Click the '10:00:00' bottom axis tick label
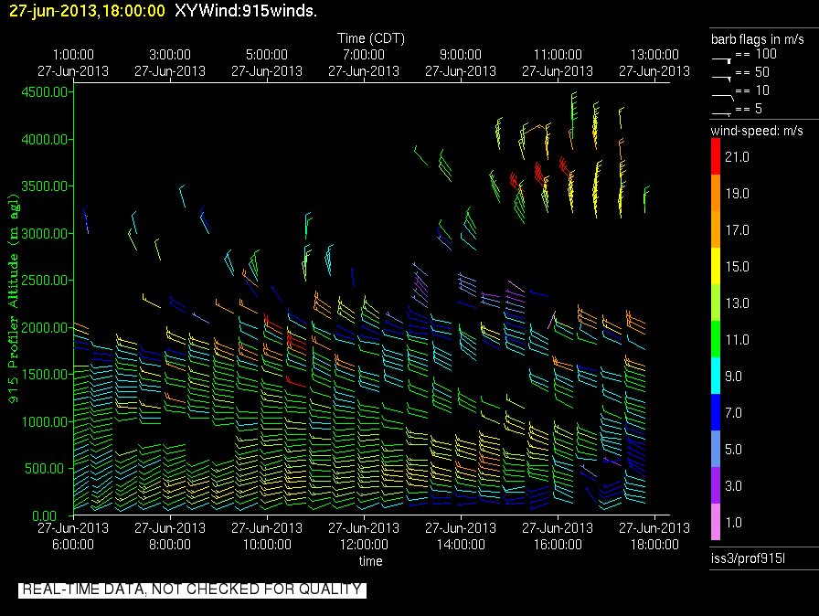This screenshot has width=819, height=616. [x=267, y=545]
